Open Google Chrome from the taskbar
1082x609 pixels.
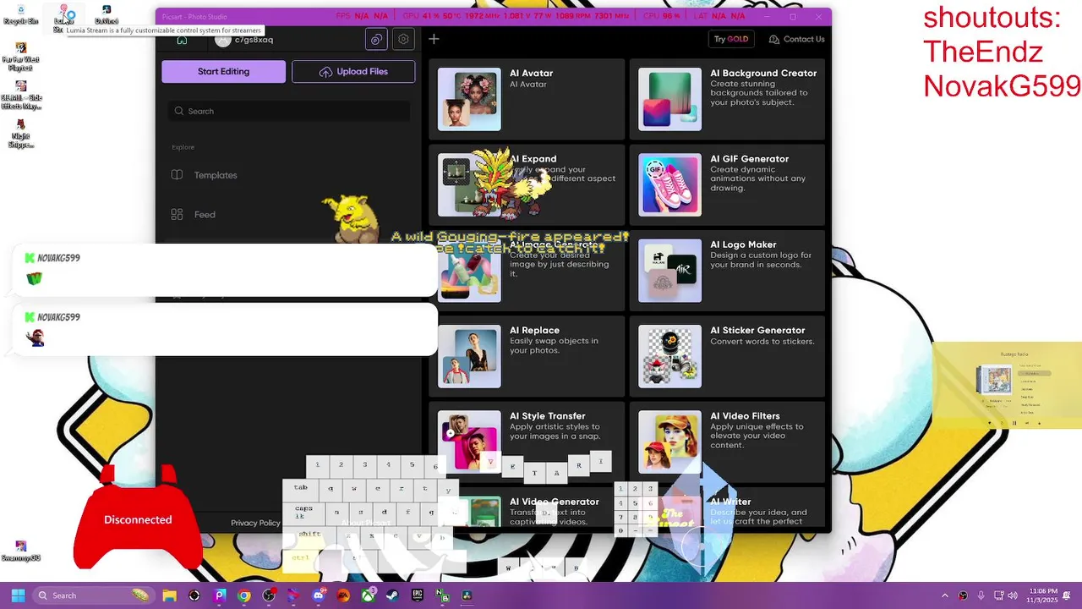(x=244, y=595)
